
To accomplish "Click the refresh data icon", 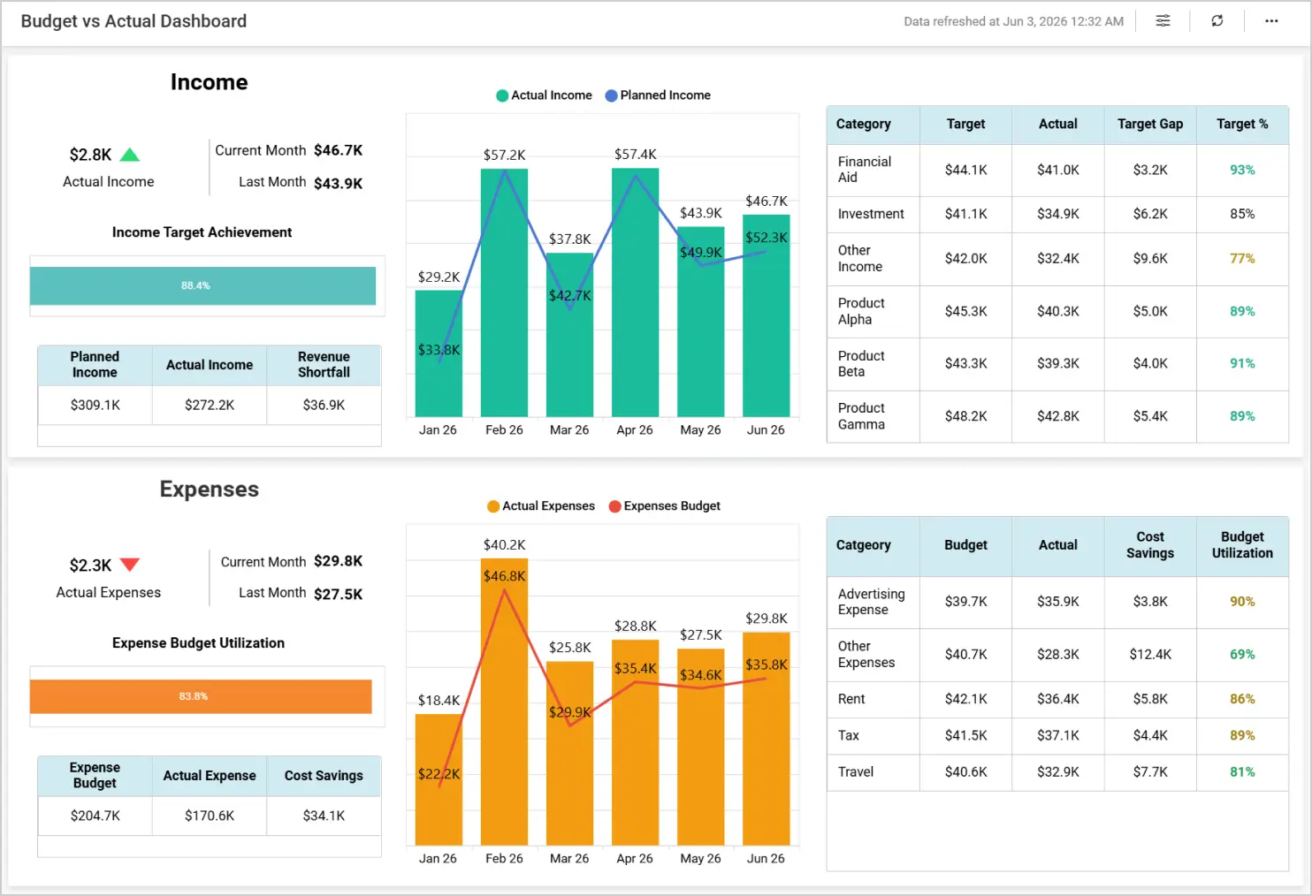I will click(1217, 21).
